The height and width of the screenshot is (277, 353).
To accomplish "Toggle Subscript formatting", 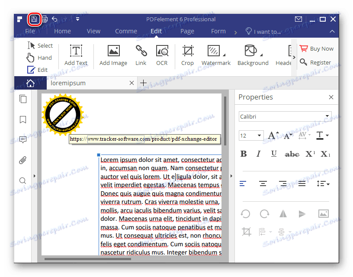I will (325, 154).
